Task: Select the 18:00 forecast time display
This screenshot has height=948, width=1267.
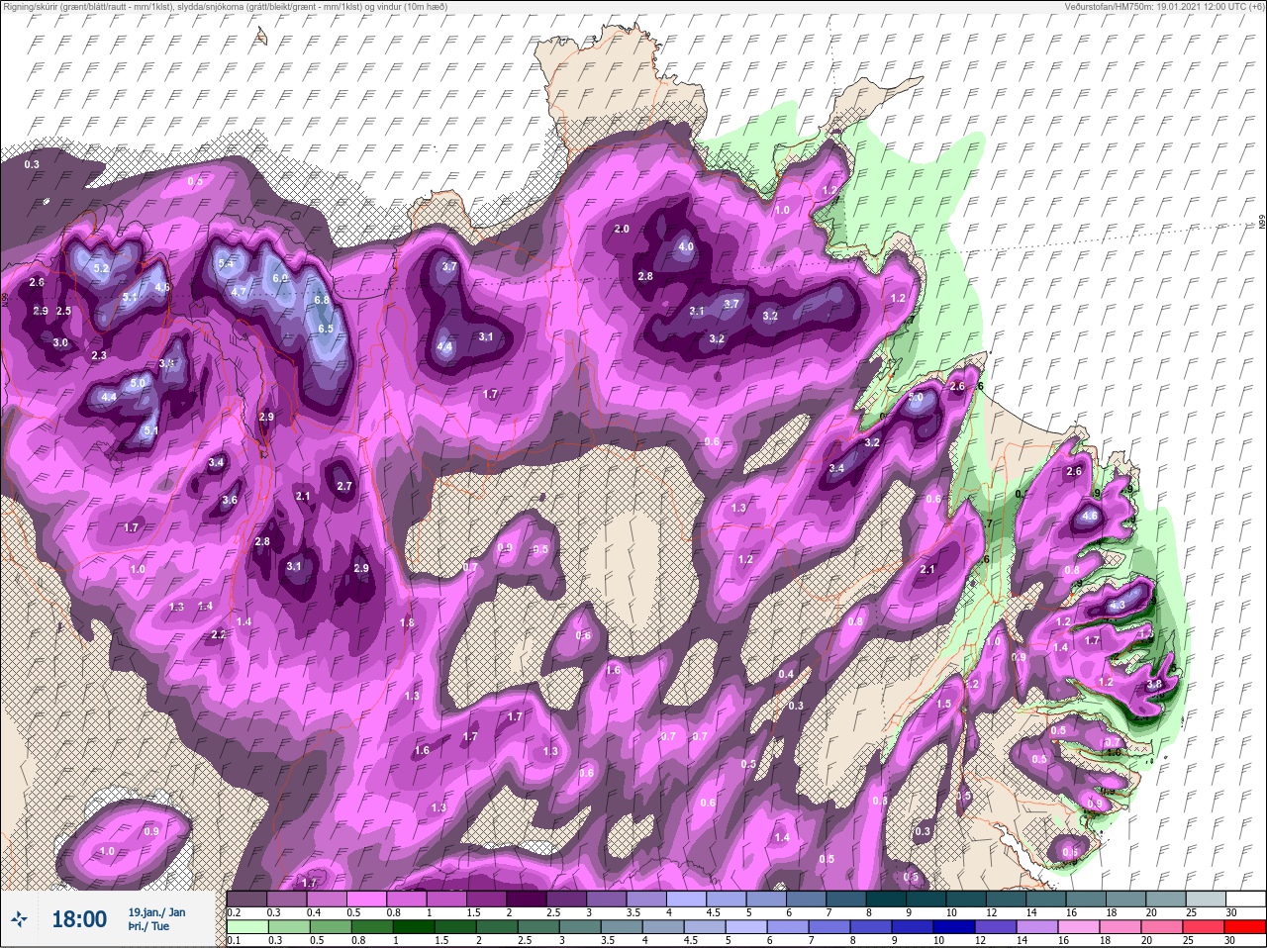Action: point(79,919)
